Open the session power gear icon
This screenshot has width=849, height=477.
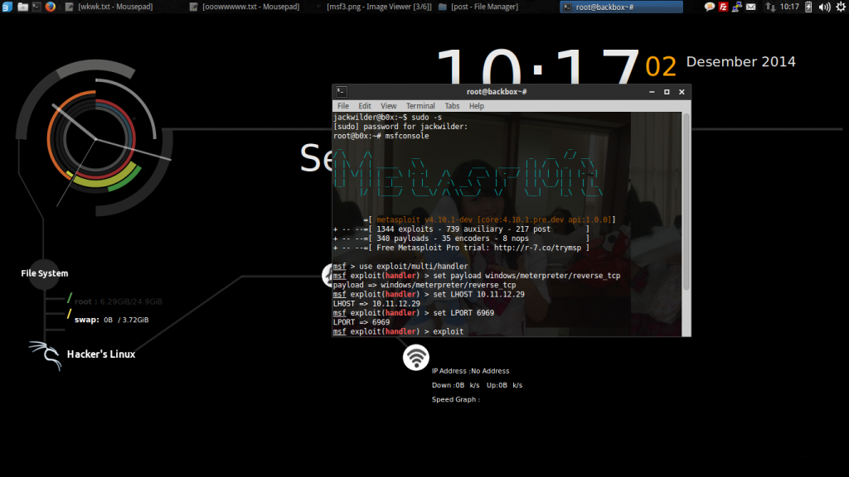pyautogui.click(x=841, y=7)
